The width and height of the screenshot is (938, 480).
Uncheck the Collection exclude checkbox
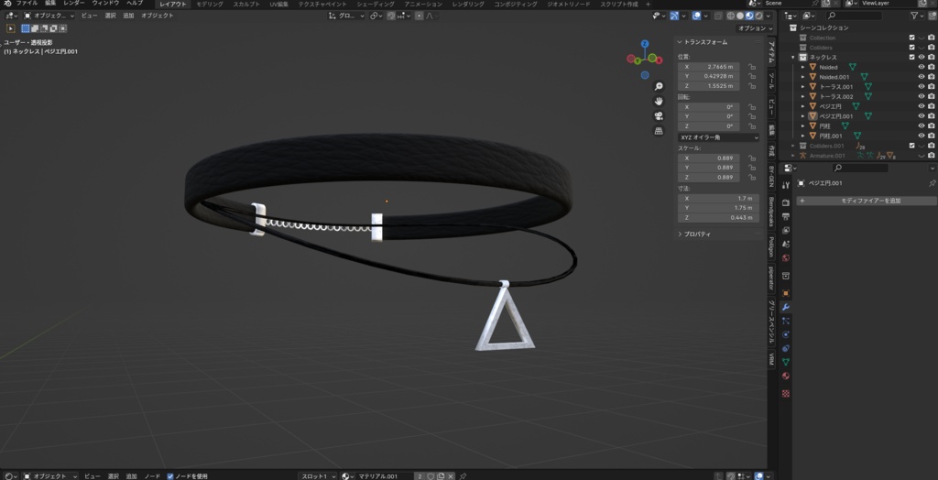click(911, 38)
